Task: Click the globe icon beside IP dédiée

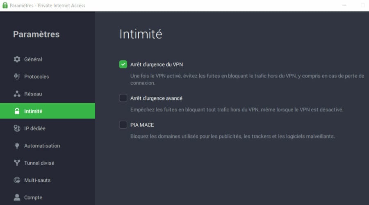Action: pos(17,128)
